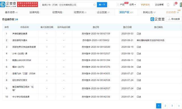Expand the 应用 dropdown menu

point(133,5)
